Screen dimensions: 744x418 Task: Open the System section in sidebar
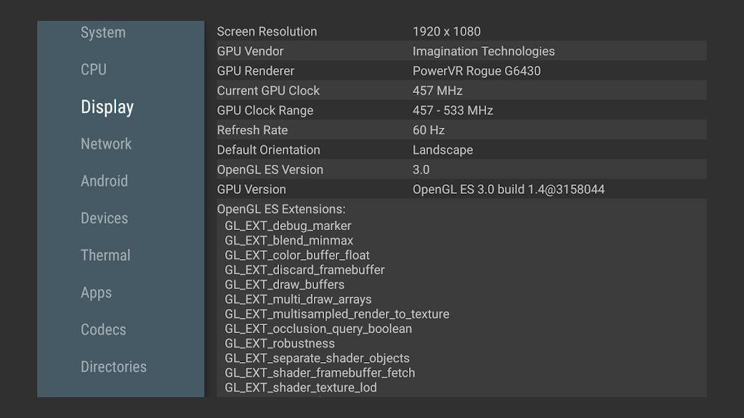tap(103, 33)
